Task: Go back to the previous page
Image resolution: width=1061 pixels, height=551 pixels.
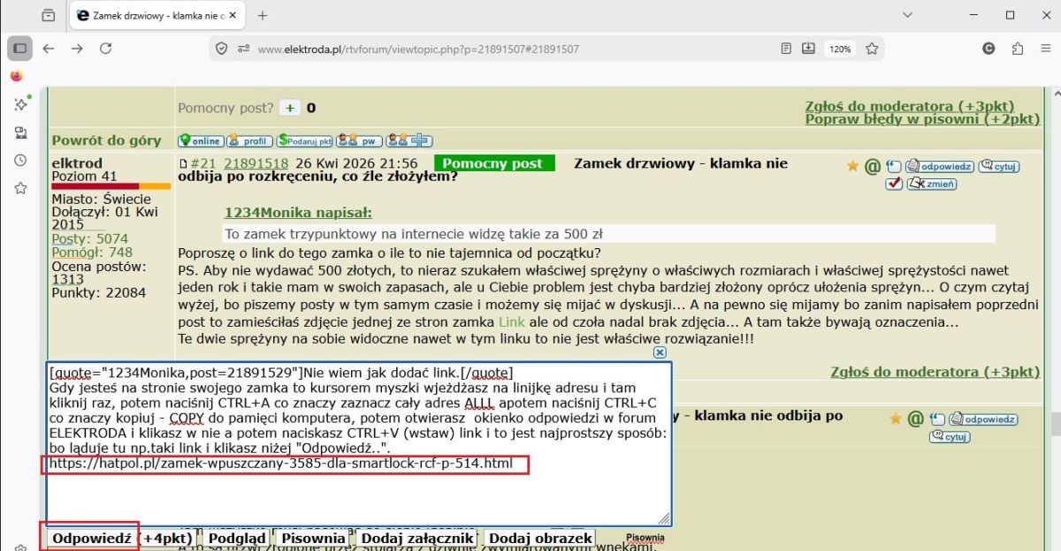Action: point(49,49)
